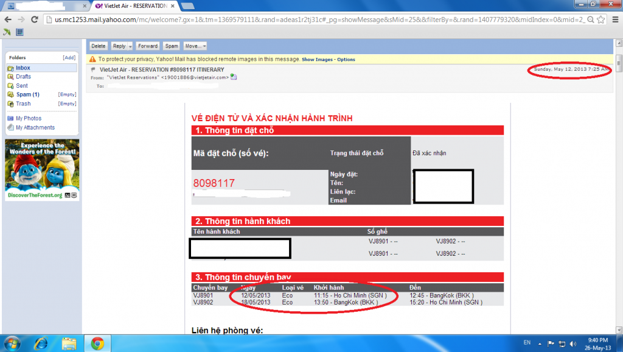The height and width of the screenshot is (352, 623).
Task: Click the Smurfs DiscoverTheForest.org ad
Action: [42, 170]
